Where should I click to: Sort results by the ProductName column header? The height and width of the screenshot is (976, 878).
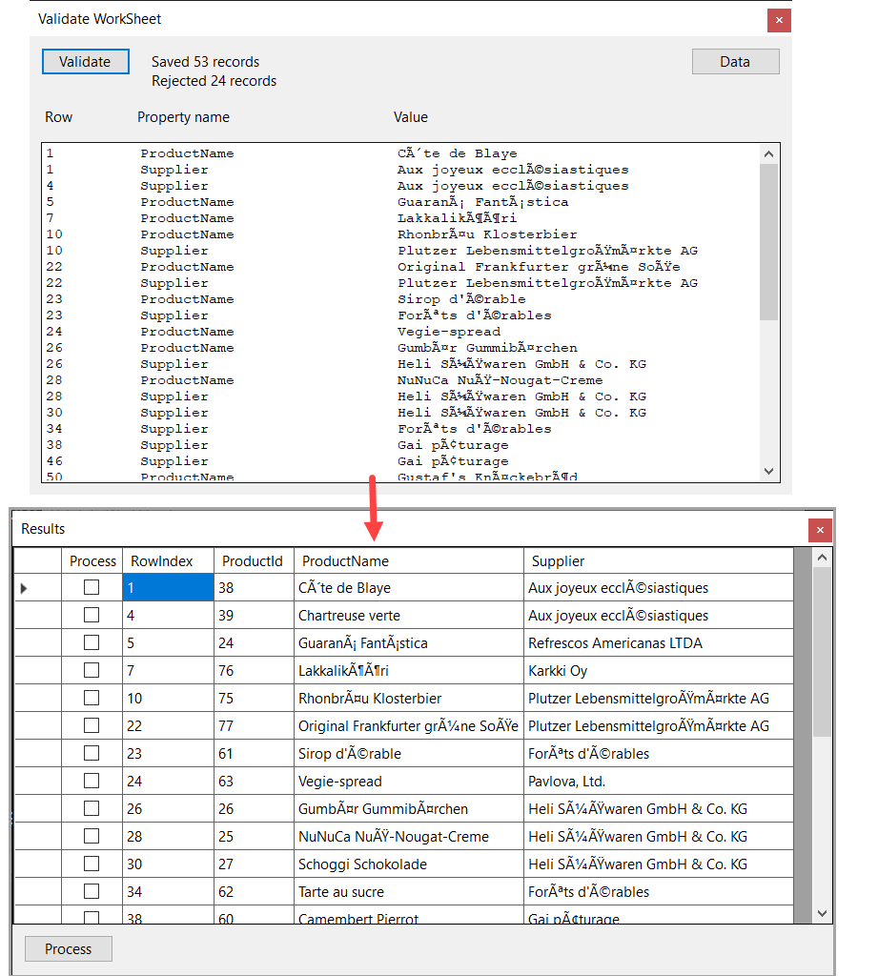click(x=410, y=561)
